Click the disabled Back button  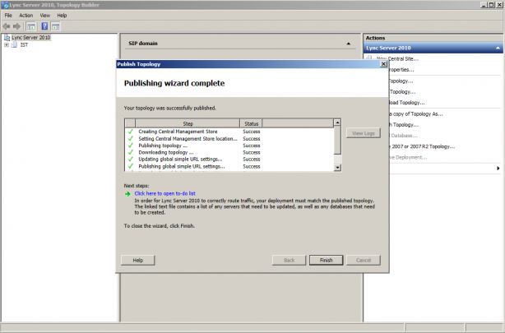pos(289,260)
